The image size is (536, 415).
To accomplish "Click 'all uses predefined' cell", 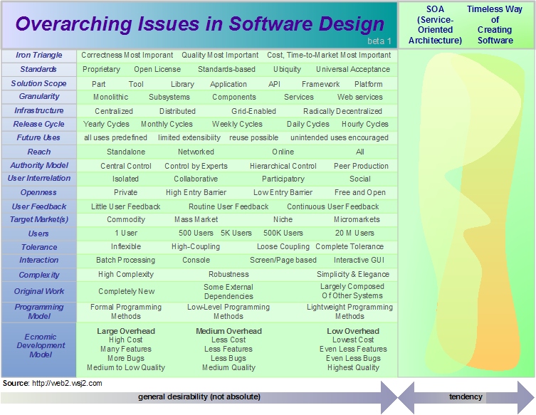I will pyautogui.click(x=115, y=138).
